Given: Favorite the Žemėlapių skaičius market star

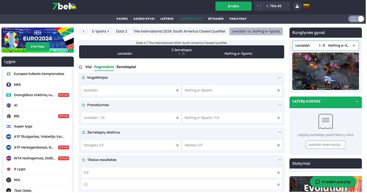Looking at the screenshot, I should coord(83,132).
